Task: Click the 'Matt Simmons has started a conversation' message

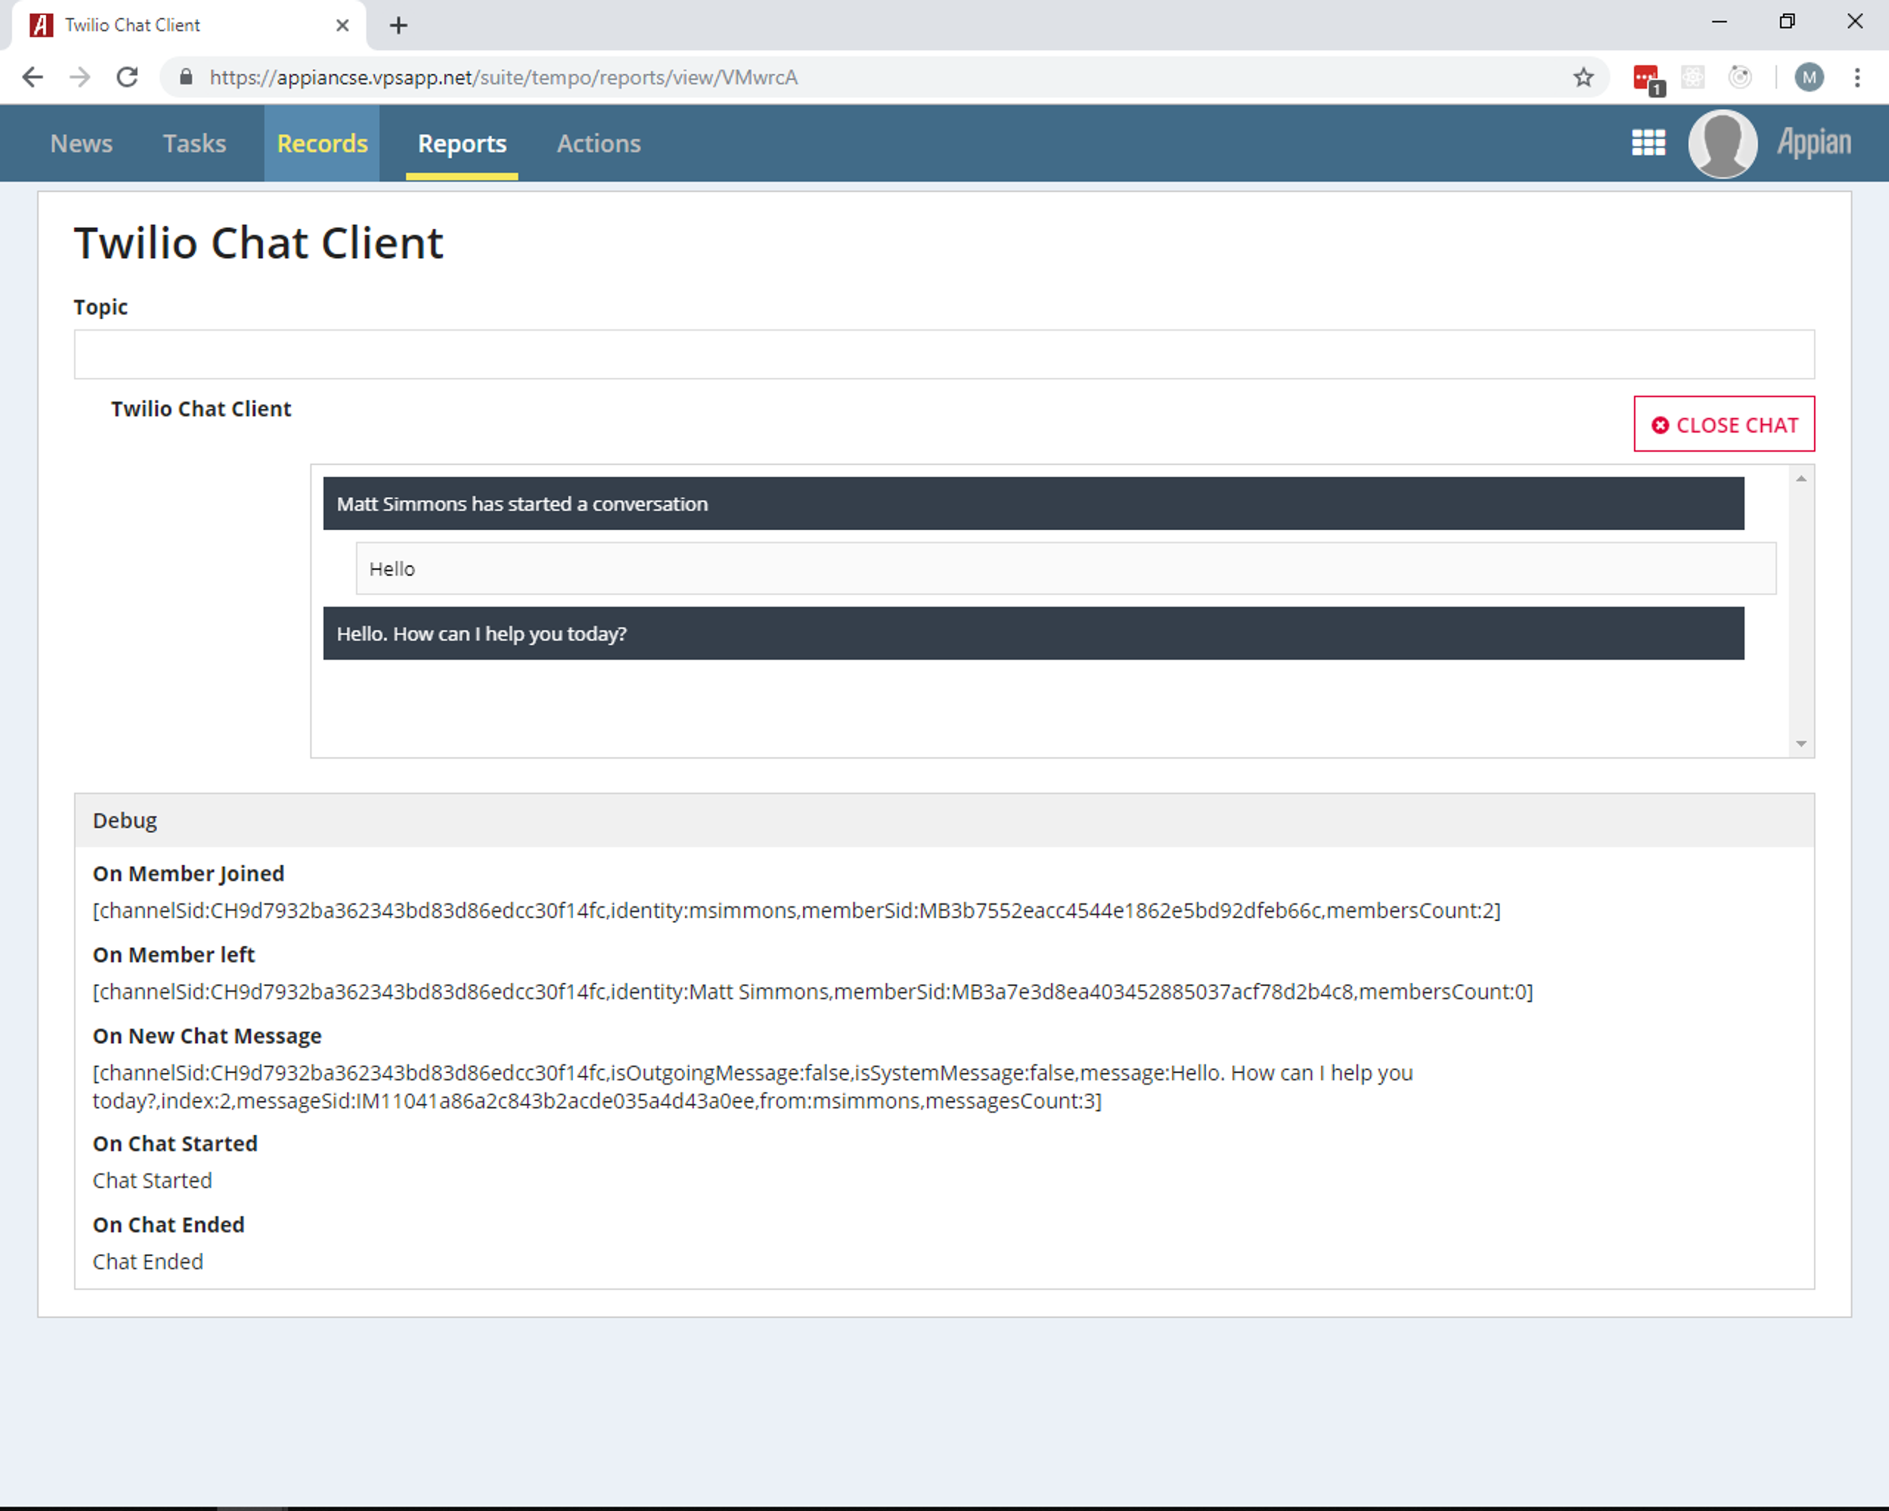Action: click(1033, 504)
